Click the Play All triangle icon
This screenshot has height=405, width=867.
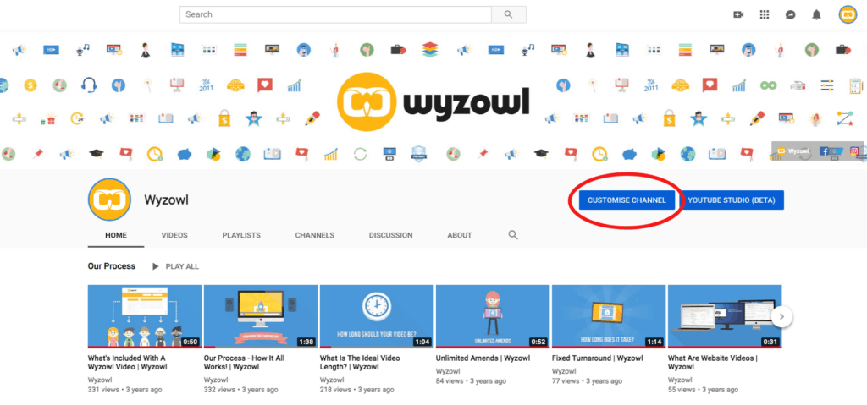[156, 266]
